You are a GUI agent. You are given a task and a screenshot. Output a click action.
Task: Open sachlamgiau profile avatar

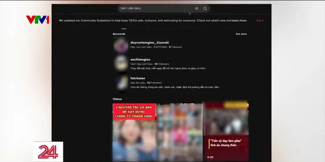click(121, 63)
